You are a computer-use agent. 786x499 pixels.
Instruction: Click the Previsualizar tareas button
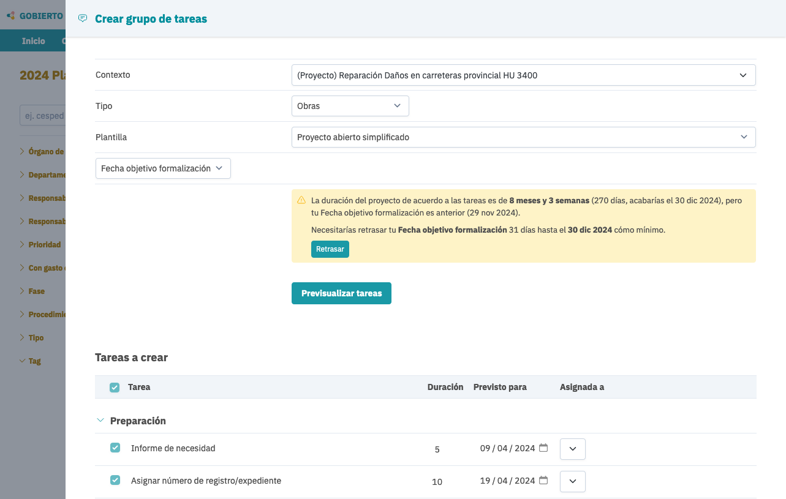click(x=341, y=293)
